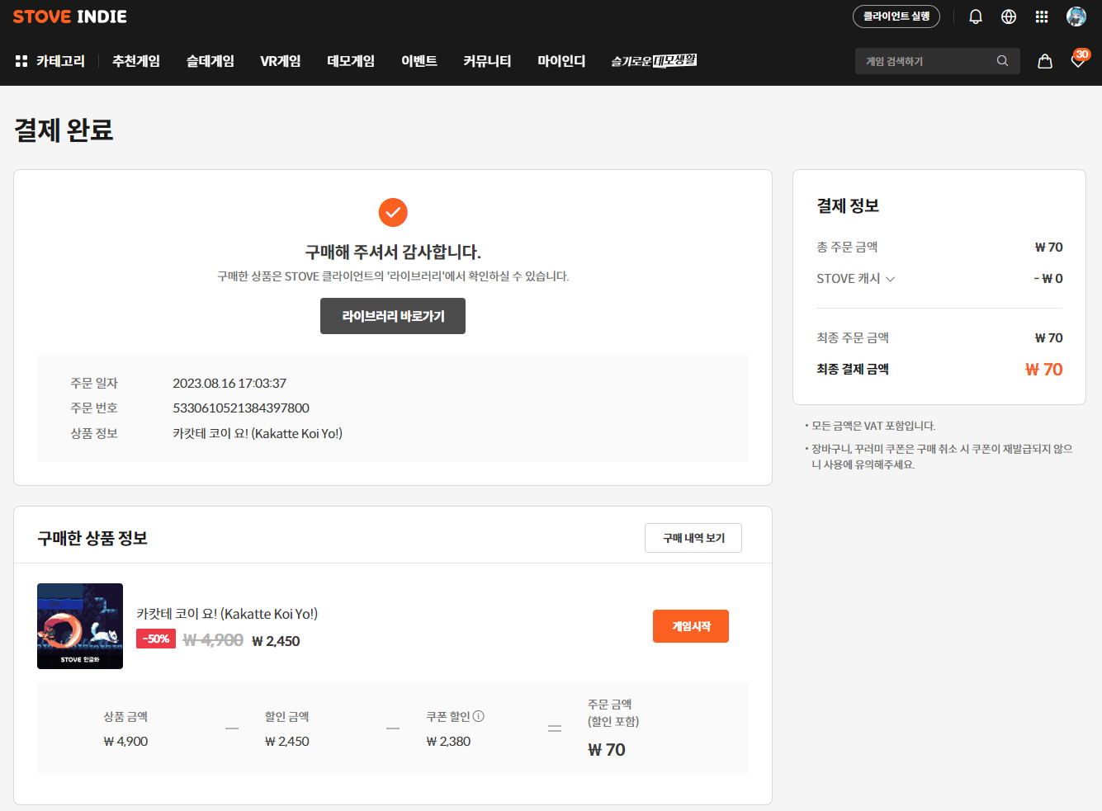Open the shopping cart bag icon
1102x811 pixels.
coord(1044,61)
